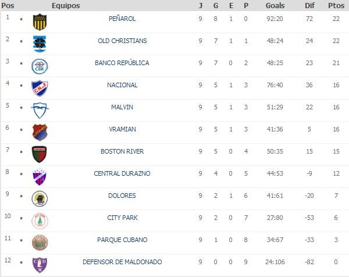
Task: Click the Goals column header
Action: (275, 5)
